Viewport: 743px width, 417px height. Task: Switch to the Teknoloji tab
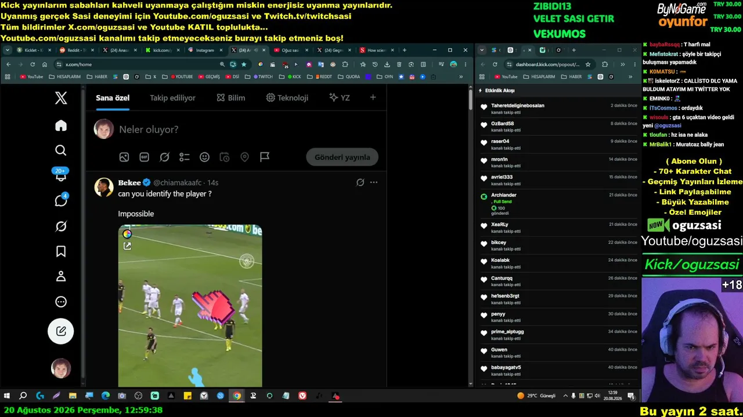pos(287,98)
